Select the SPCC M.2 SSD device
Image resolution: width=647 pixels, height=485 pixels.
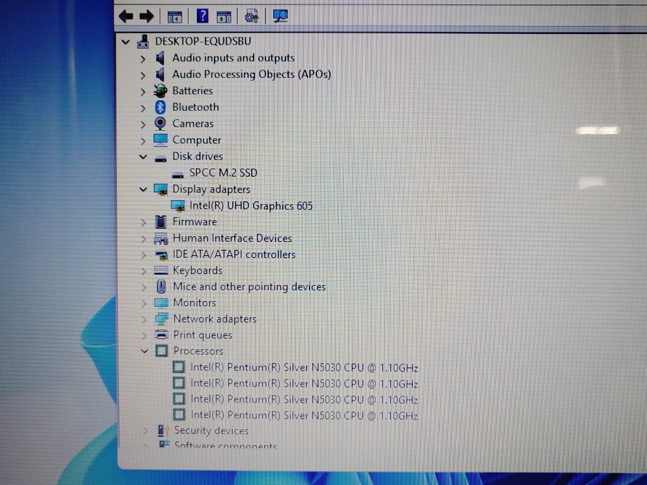tap(223, 173)
